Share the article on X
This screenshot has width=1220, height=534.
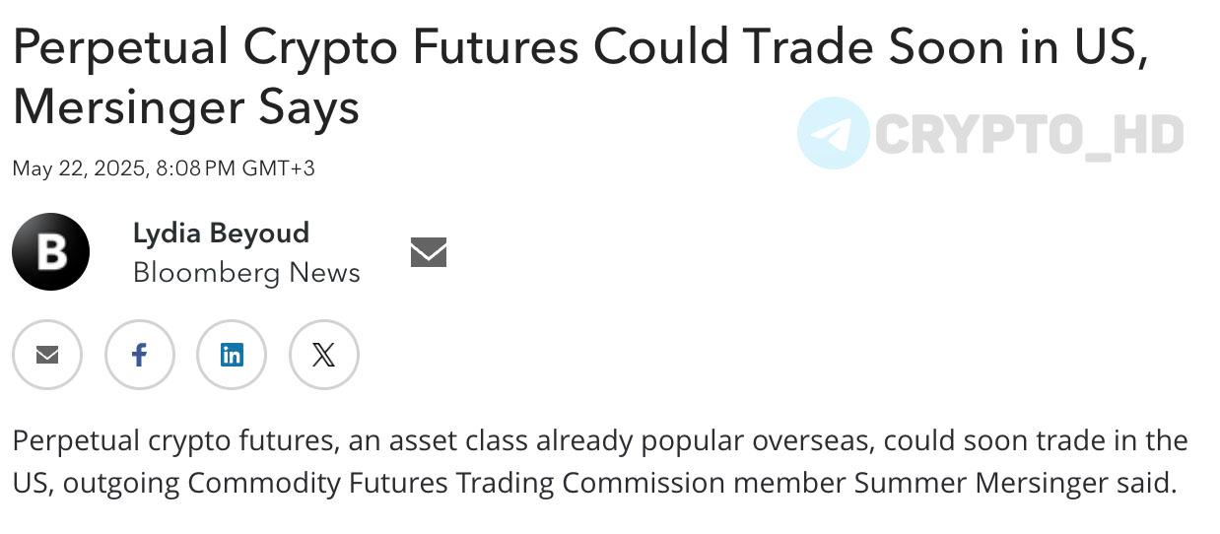[x=323, y=355]
